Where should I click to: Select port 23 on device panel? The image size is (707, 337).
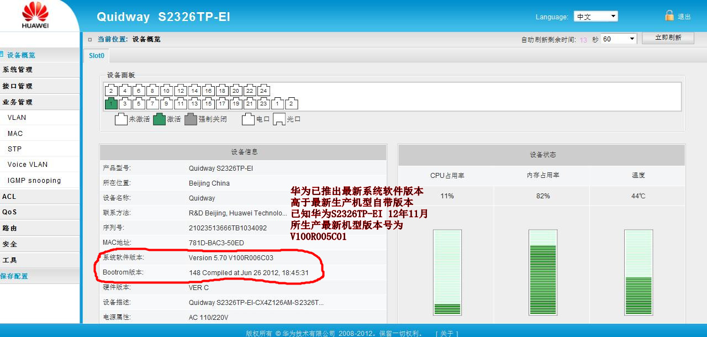pos(263,103)
